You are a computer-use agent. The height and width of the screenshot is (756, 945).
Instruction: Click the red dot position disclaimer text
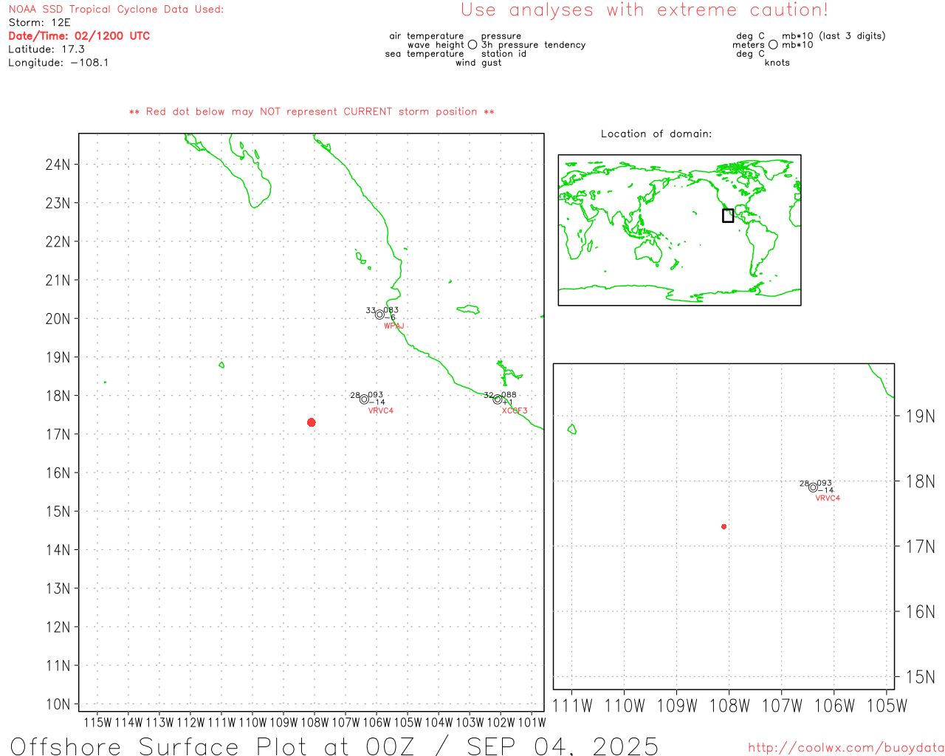[x=312, y=111]
